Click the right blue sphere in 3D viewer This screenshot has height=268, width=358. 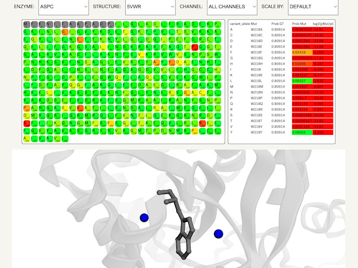pos(218,234)
